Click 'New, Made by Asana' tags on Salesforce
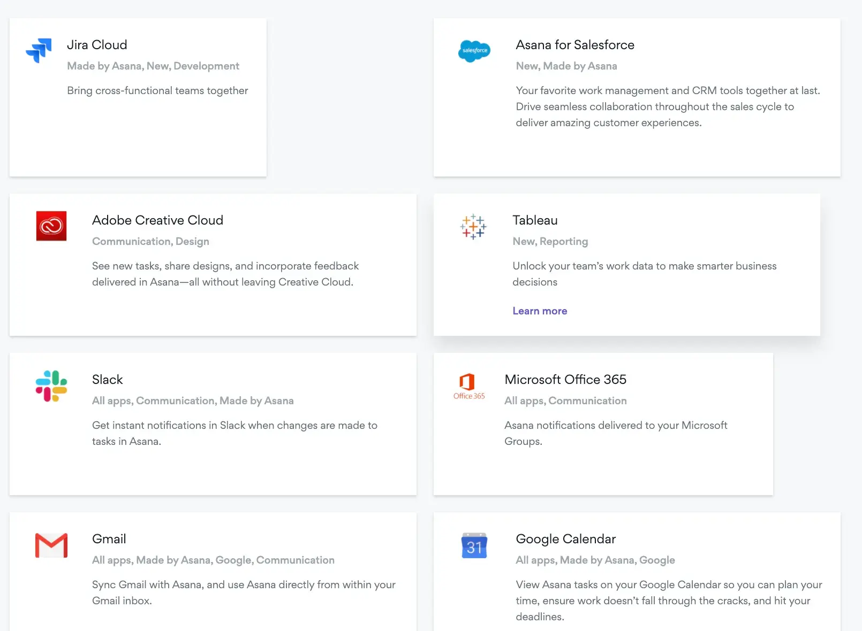 (x=566, y=66)
